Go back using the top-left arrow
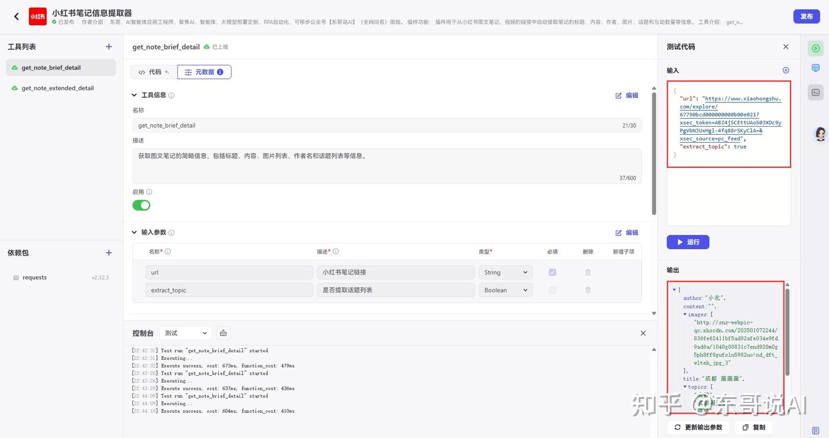The height and width of the screenshot is (438, 829). click(x=16, y=17)
